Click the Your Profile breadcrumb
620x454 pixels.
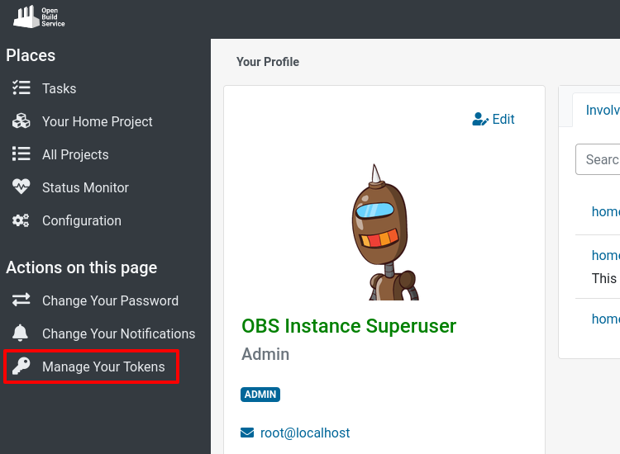coord(268,62)
